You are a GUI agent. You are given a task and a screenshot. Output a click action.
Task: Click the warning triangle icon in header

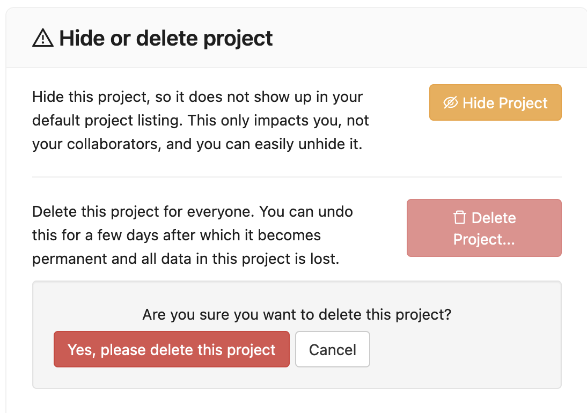(x=43, y=39)
